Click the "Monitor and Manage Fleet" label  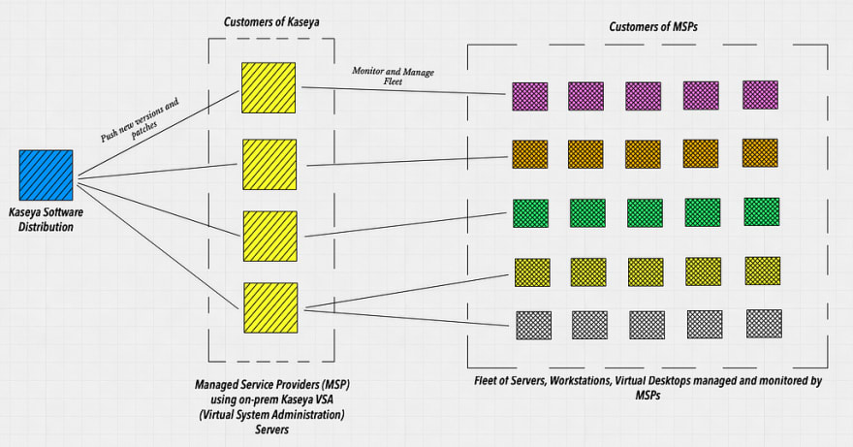[x=393, y=77]
